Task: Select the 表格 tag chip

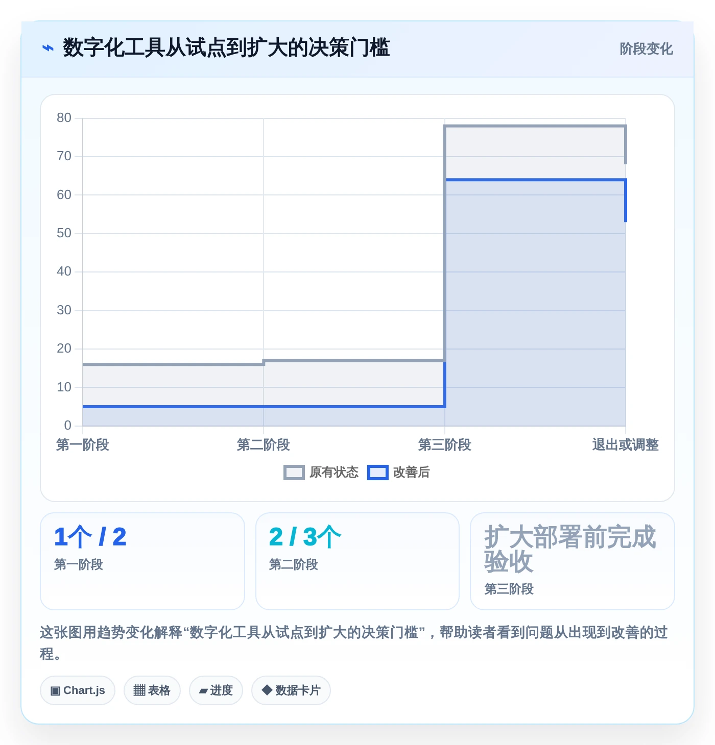Action: 152,690
